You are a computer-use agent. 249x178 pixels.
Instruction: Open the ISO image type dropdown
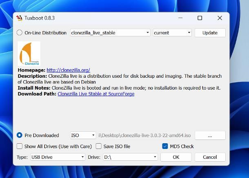coord(83,135)
